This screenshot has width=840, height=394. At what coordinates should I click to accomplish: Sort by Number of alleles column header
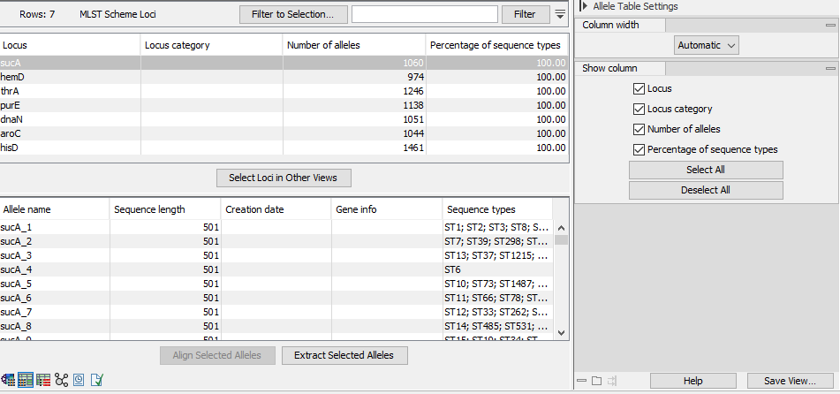click(353, 45)
